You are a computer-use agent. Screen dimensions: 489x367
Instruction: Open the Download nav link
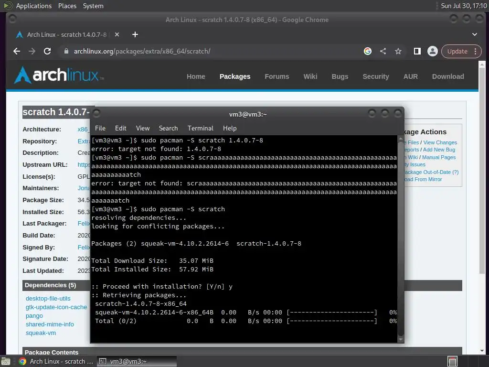[x=448, y=76]
